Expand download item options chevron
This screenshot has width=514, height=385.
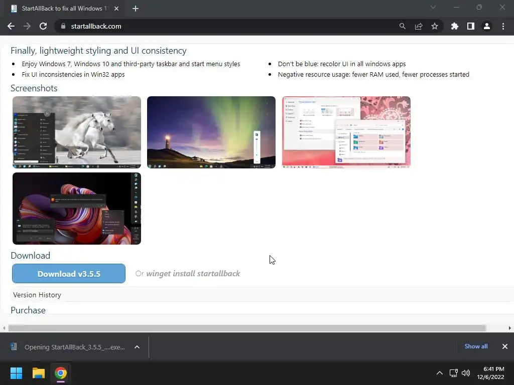click(x=137, y=347)
